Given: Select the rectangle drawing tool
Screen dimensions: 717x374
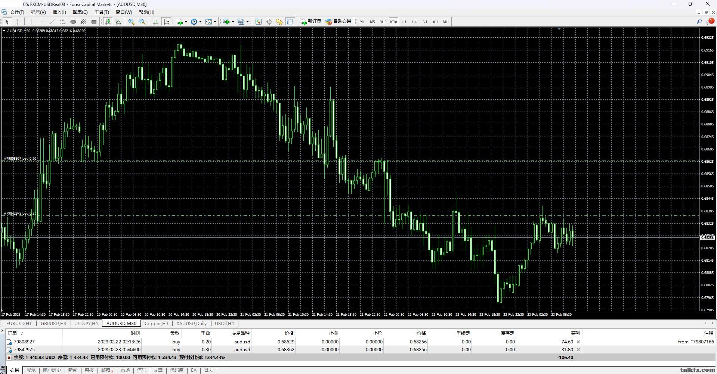Looking at the screenshot, I should [94, 22].
